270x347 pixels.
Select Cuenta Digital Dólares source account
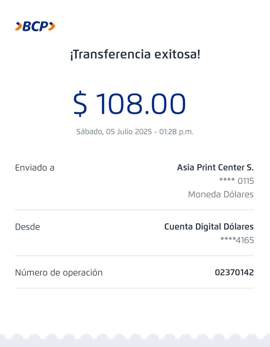coord(209,227)
